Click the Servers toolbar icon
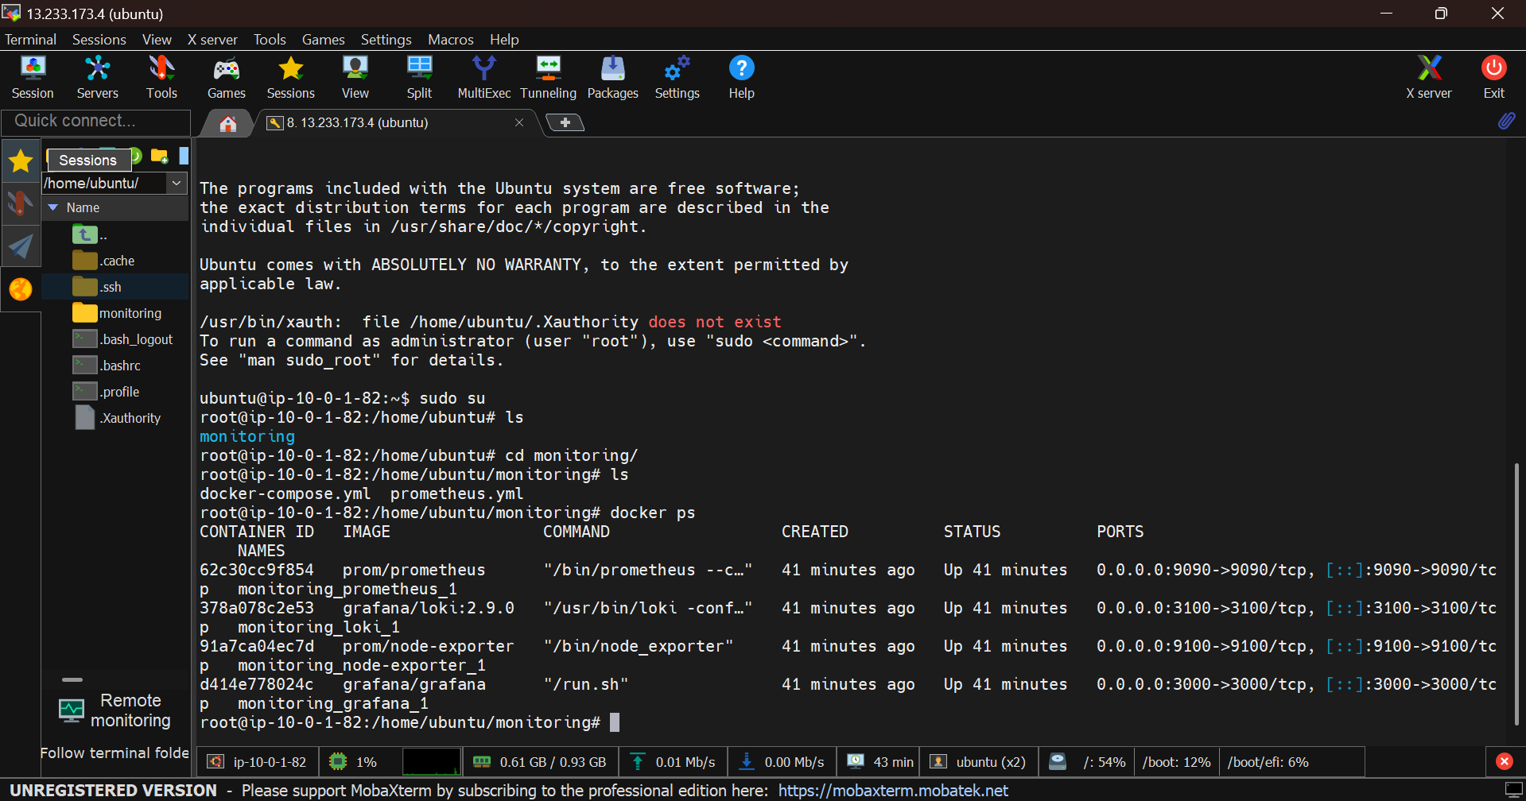This screenshot has width=1526, height=801. pos(97,77)
